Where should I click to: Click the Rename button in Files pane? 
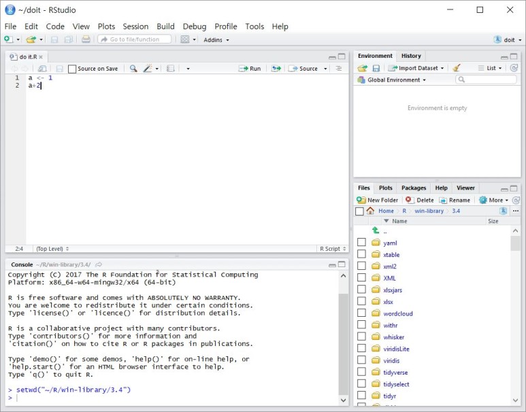[455, 200]
